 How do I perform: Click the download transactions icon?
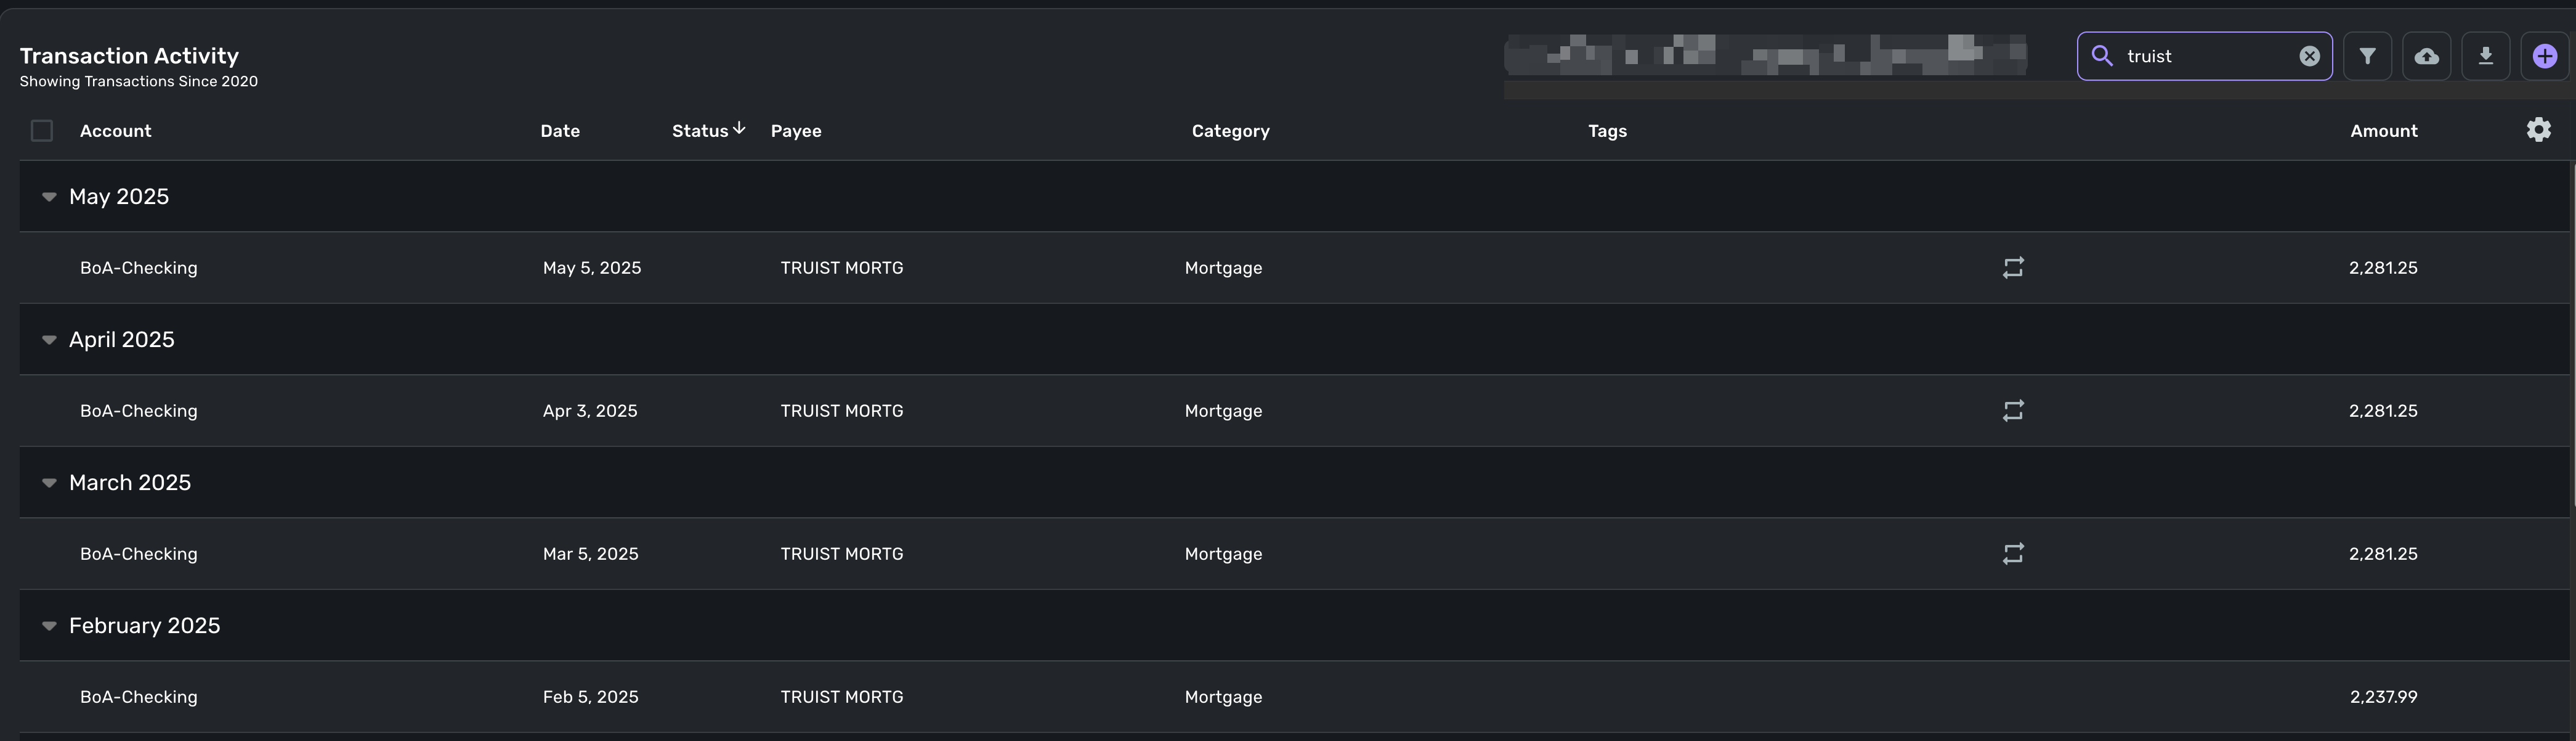click(2485, 56)
